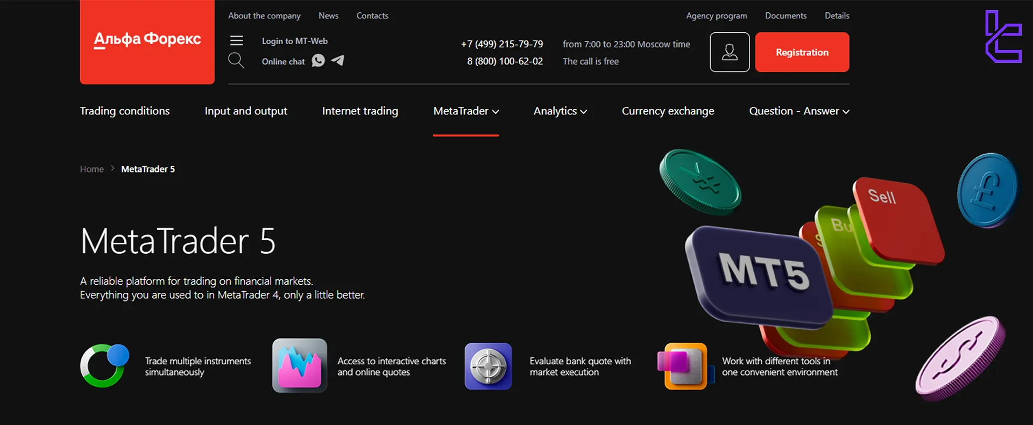Click the MetaTrader 5 page heading
The width and height of the screenshot is (1033, 425).
click(x=178, y=241)
